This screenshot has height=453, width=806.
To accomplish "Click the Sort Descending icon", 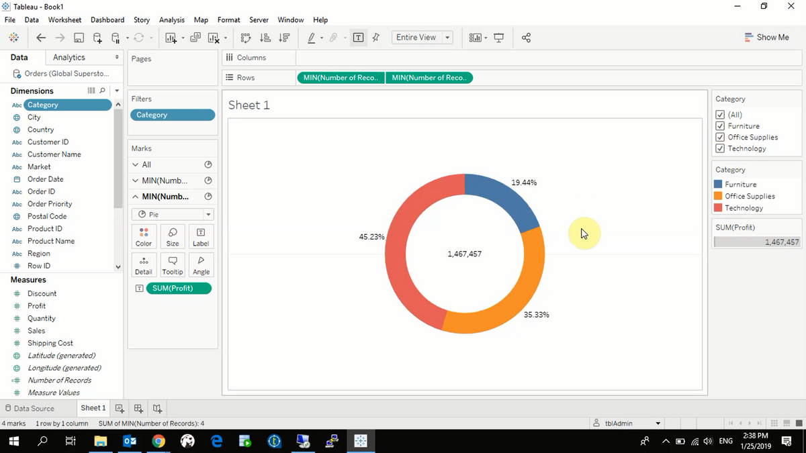I will 284,38.
